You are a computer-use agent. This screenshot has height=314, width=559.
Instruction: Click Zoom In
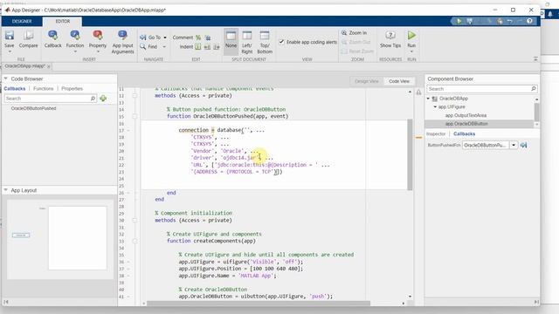(354, 33)
